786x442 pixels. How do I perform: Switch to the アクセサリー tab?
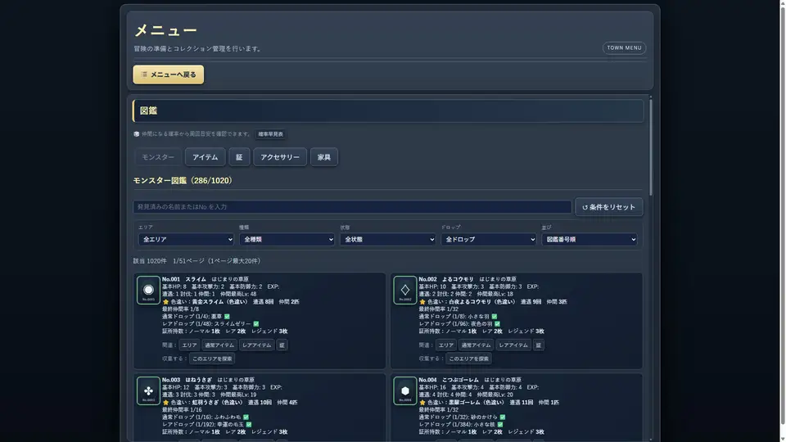280,157
